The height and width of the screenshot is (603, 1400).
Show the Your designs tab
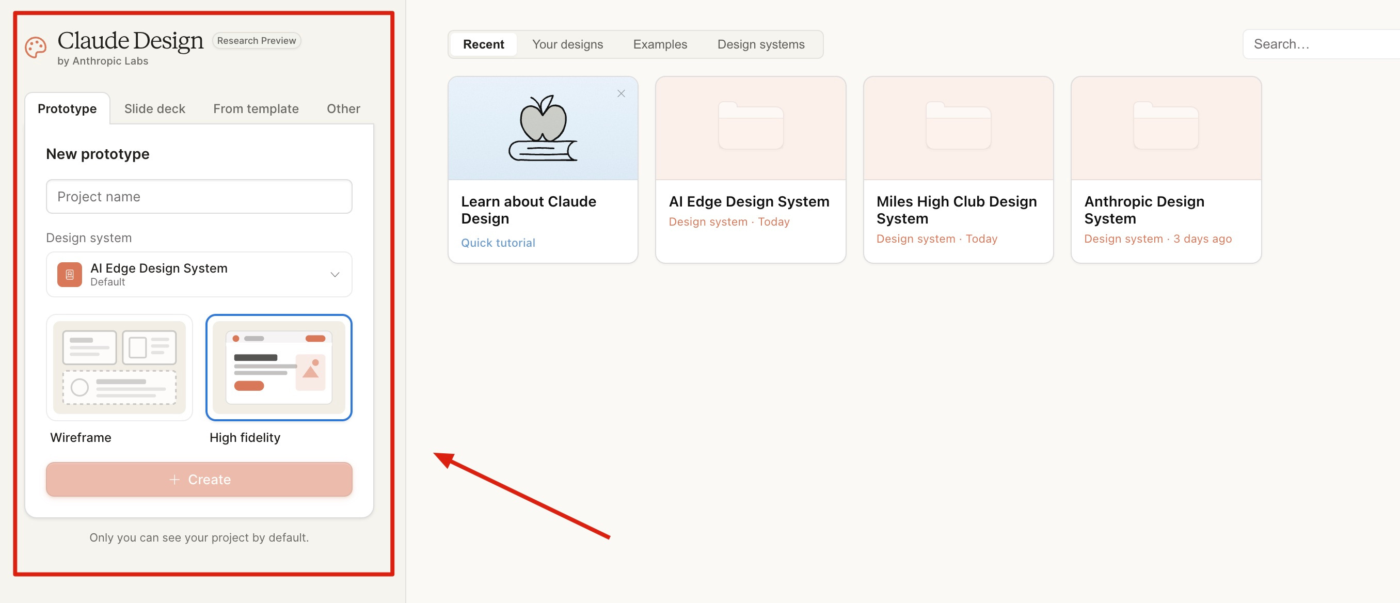567,44
